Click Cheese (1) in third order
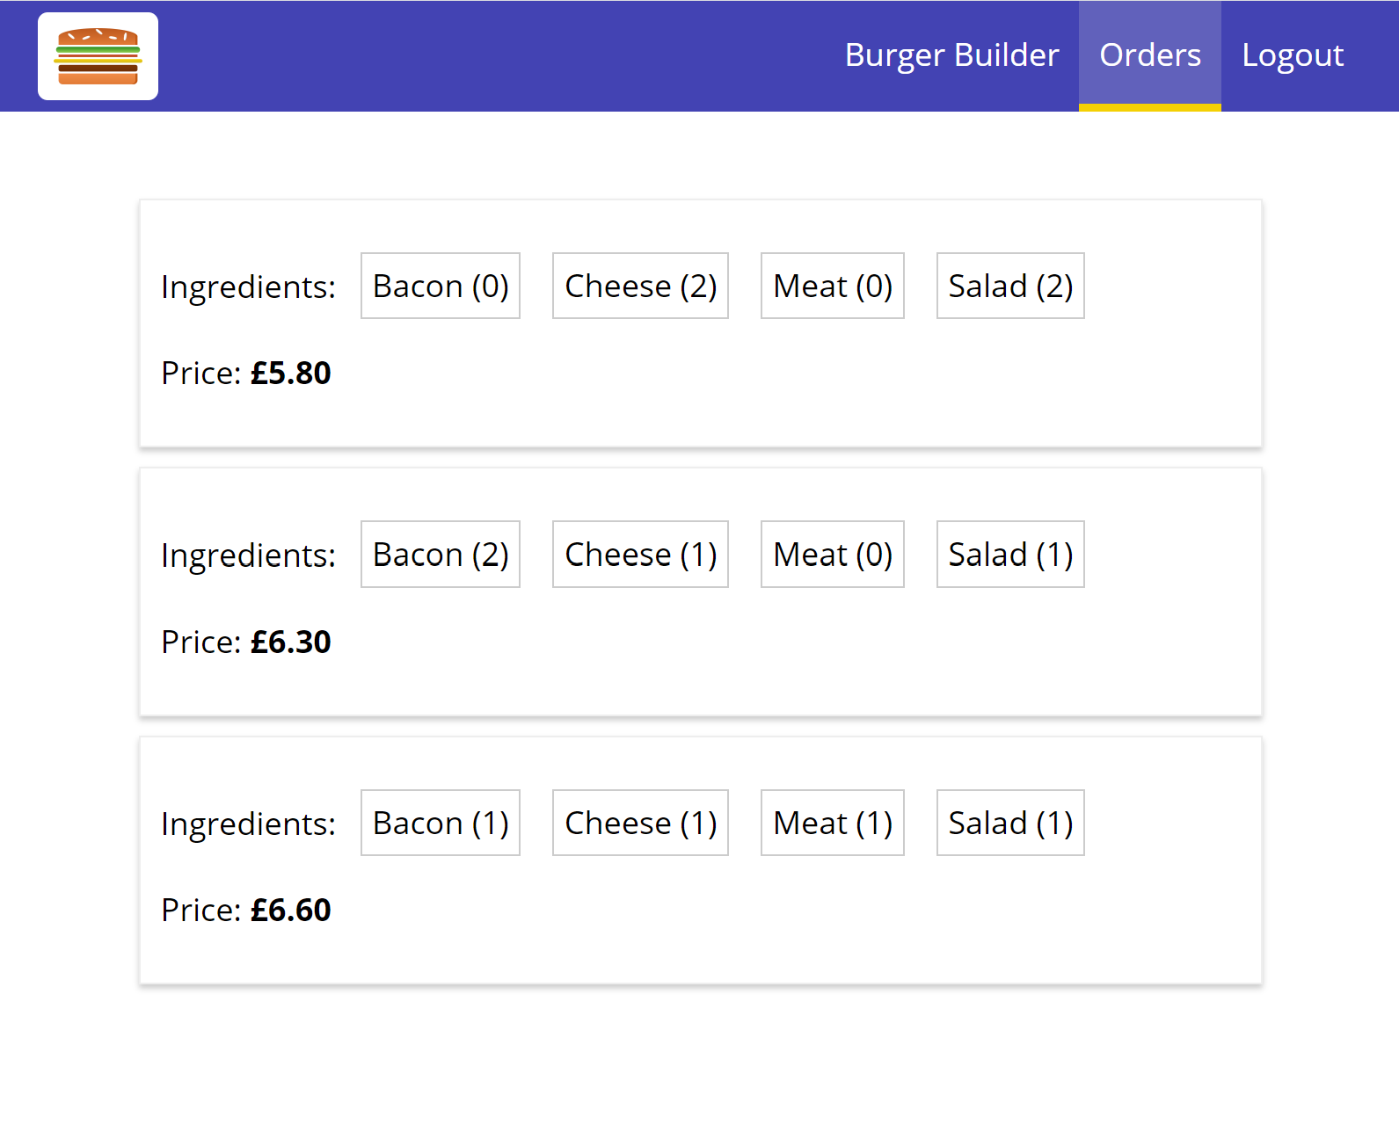This screenshot has height=1125, width=1399. (x=640, y=823)
